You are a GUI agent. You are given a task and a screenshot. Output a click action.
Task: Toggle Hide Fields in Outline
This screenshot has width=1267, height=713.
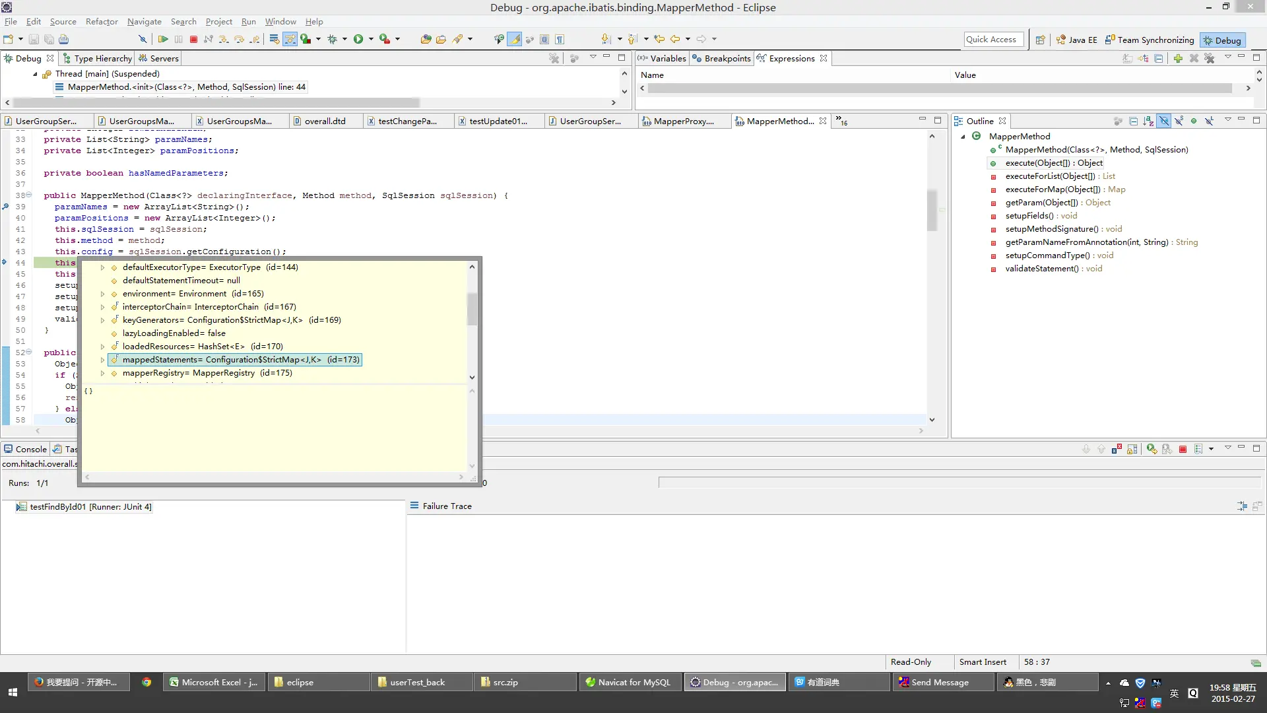[1164, 121]
